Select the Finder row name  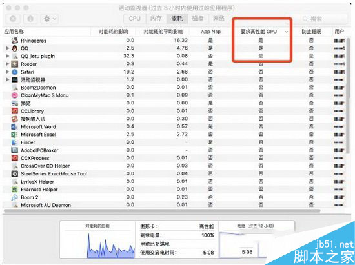coord(28,142)
